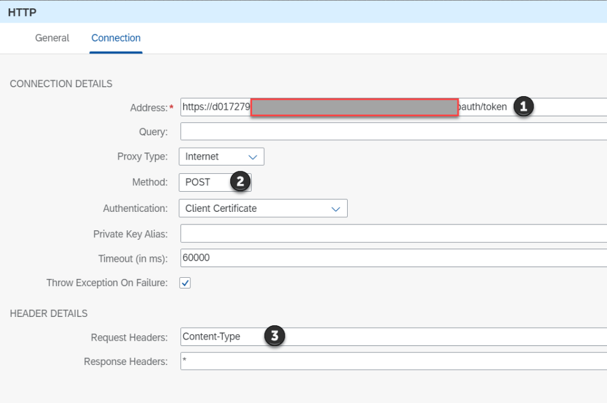Click the chevron arrow of Proxy Type

click(x=253, y=157)
